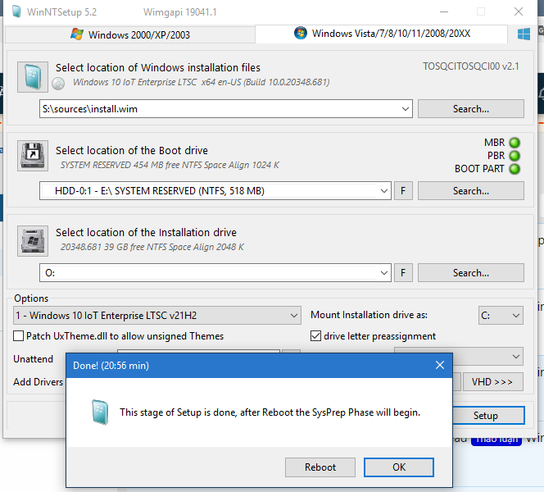544x492 pixels.
Task: Click the TOSQCITOSQCI00 v2.1 label
Action: pyautogui.click(x=470, y=66)
